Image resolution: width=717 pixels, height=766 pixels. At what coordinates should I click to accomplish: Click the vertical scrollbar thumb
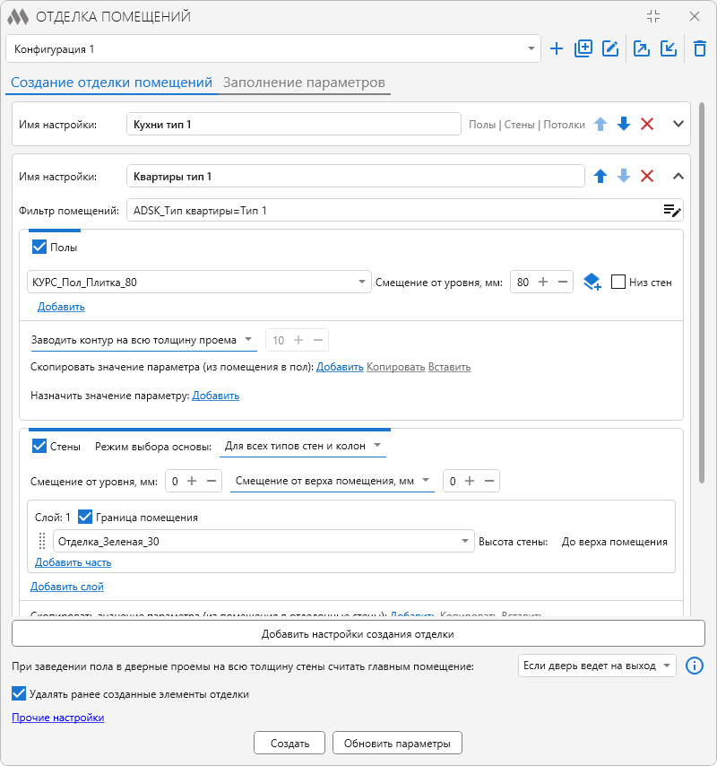coord(702,293)
